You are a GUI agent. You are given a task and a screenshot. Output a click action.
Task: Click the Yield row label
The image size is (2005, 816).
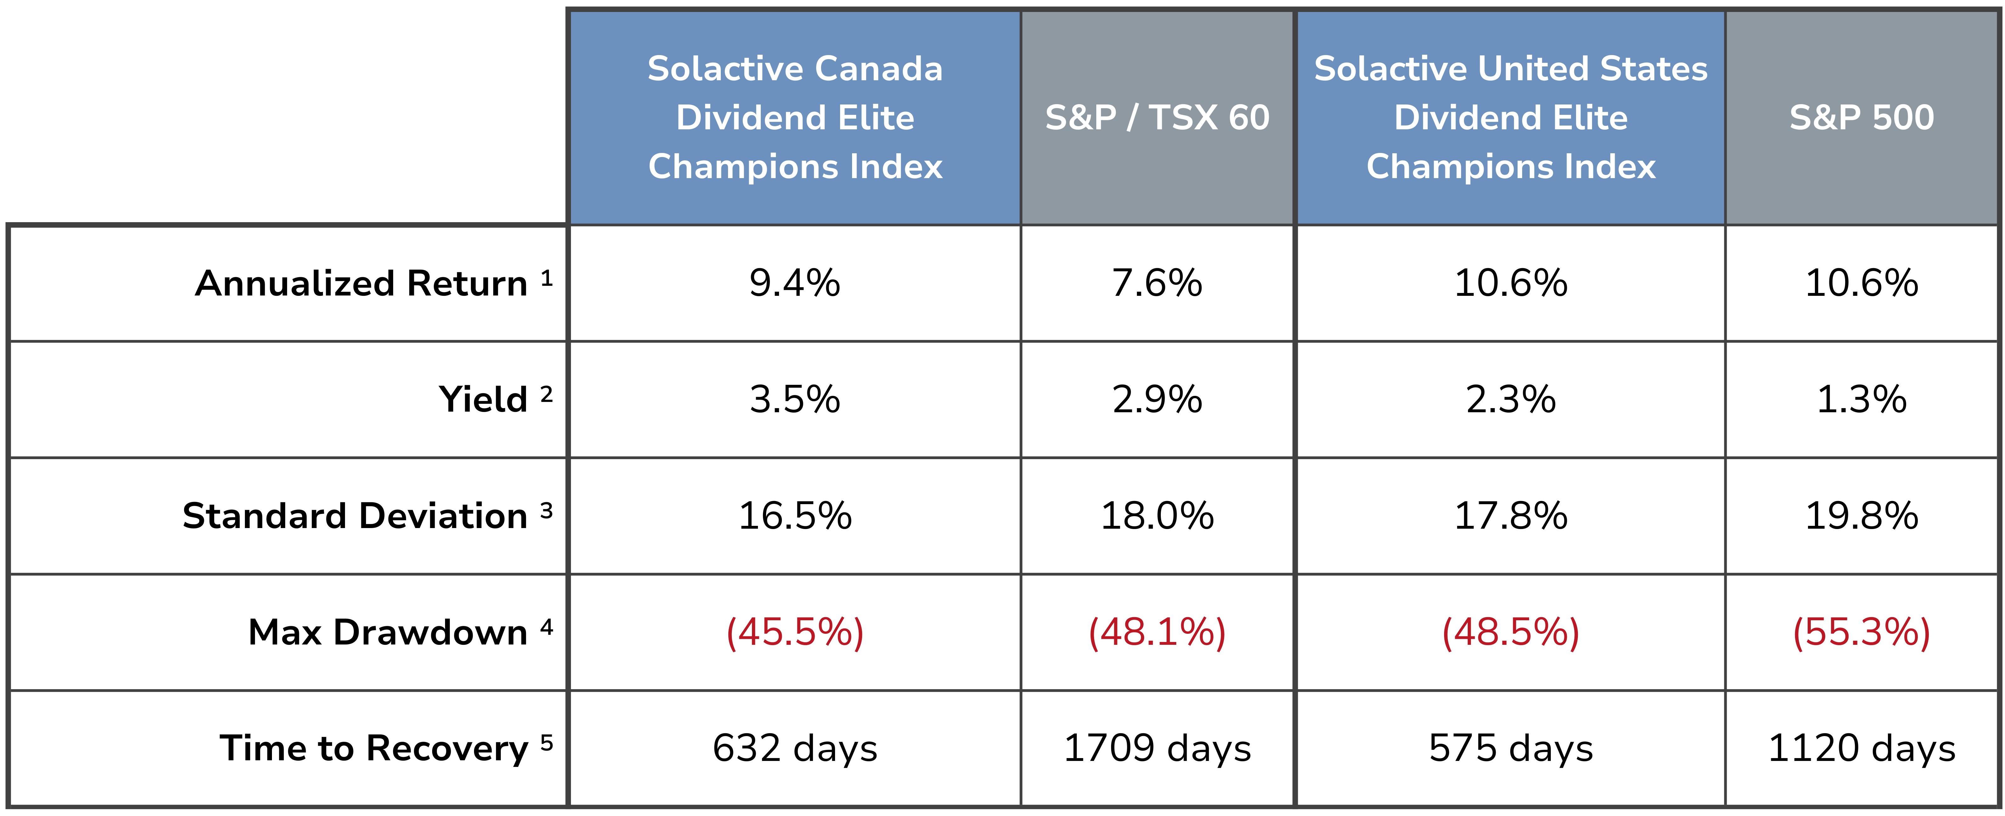496,399
